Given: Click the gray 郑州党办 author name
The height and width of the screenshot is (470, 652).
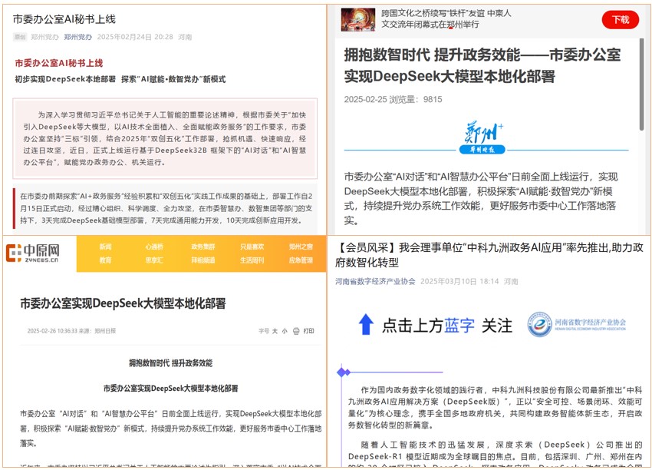Looking at the screenshot, I should point(44,37).
